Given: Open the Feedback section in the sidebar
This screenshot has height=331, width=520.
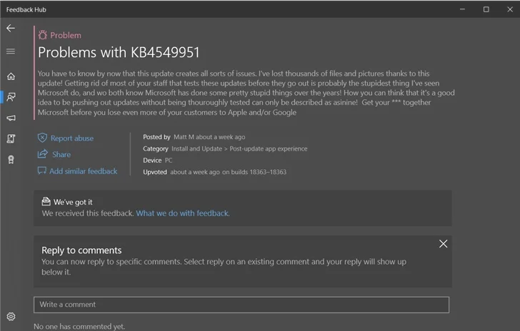Looking at the screenshot, I should click(11, 97).
